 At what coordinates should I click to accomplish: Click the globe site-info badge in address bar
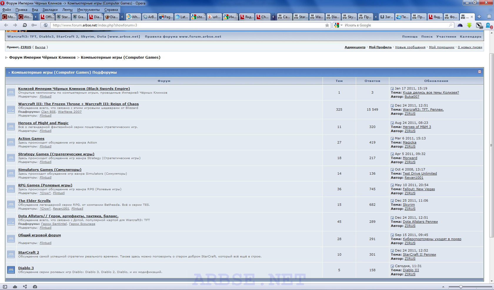[46, 25]
